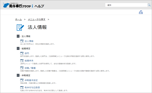Click the window icon beside 部門
The width and height of the screenshot is (152, 93).
tap(22, 53)
